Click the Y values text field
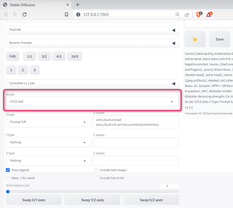Image resolution: width=233 pixels, height=208 pixels. point(136,142)
